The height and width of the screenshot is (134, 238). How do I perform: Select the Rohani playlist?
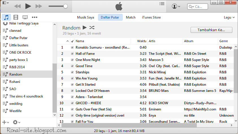(27, 81)
